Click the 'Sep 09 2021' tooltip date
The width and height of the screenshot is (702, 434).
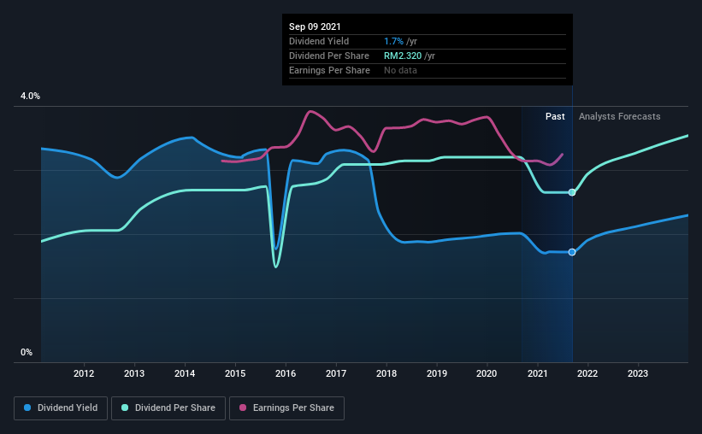(315, 26)
